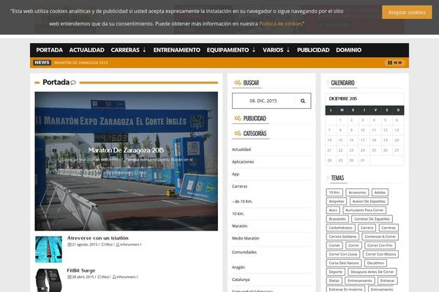The height and width of the screenshot is (292, 439).
Task: Click the Ampollas tag
Action: (x=337, y=201)
